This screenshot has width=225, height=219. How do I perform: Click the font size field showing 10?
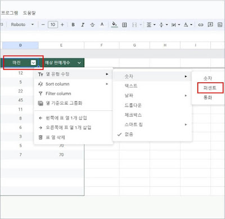[53, 25]
